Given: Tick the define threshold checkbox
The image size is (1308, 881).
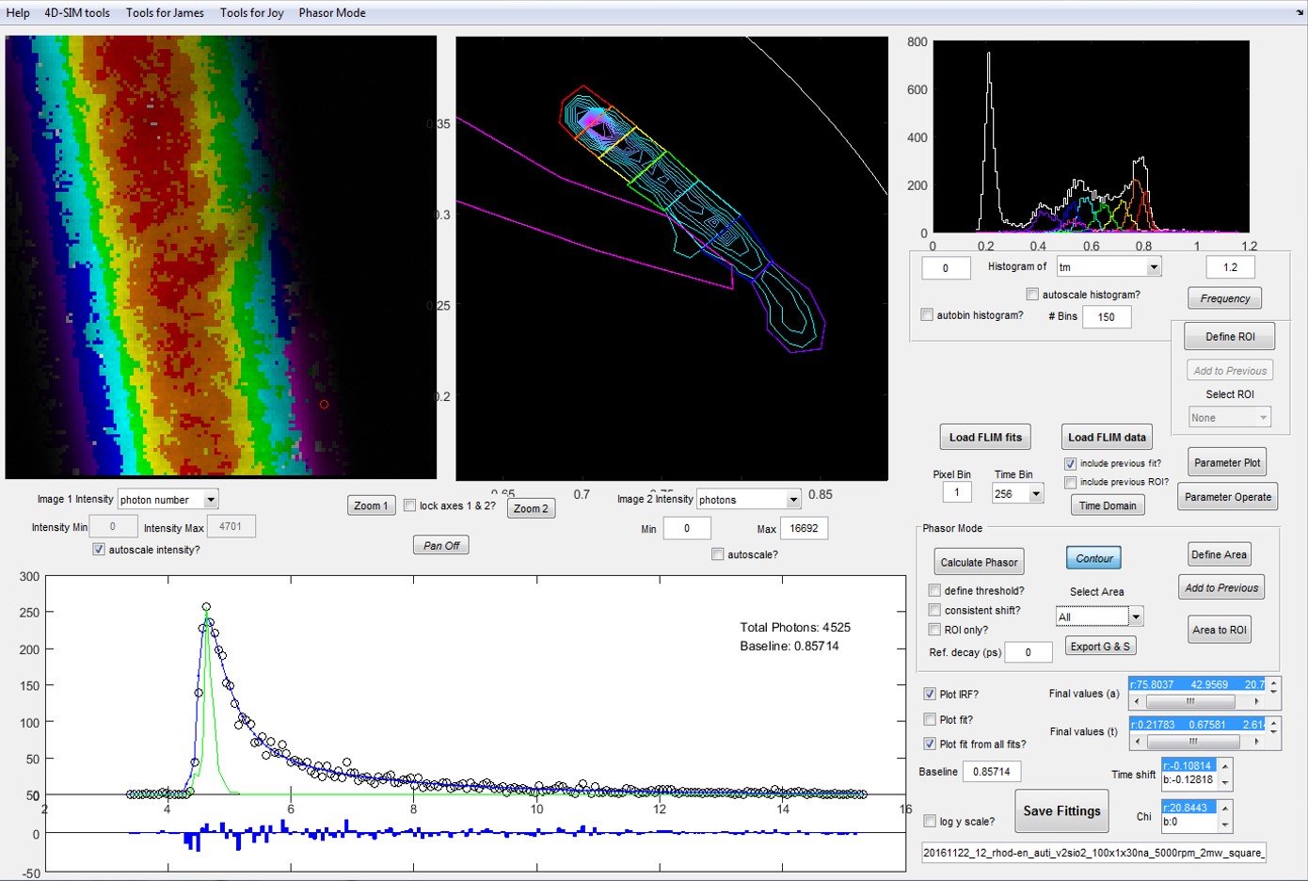Looking at the screenshot, I should (x=934, y=590).
